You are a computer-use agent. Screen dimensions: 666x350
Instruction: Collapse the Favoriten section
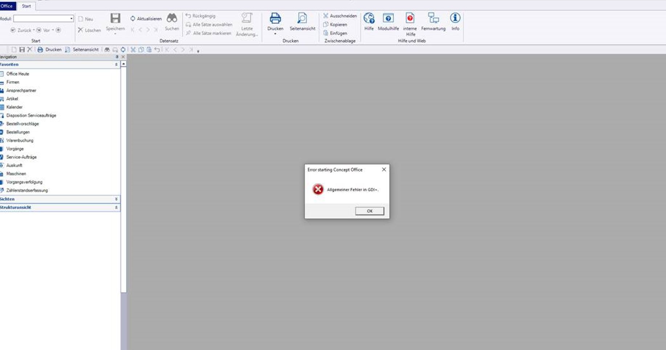[x=116, y=65]
